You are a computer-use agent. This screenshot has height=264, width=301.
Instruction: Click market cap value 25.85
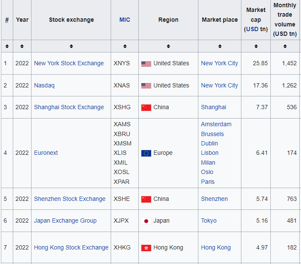click(260, 63)
